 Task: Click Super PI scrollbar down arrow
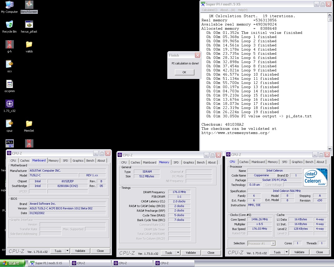tap(330, 148)
